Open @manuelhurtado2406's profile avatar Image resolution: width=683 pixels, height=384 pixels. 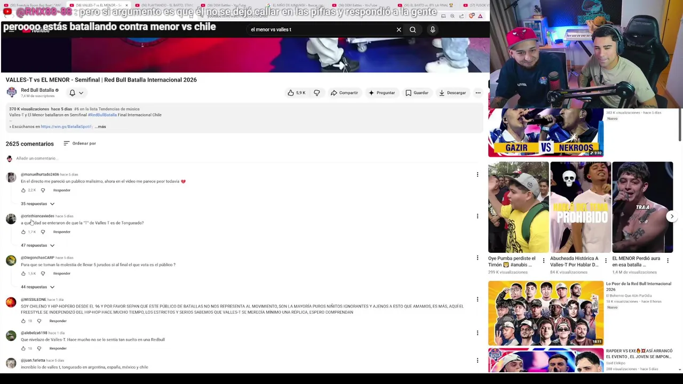point(11,178)
